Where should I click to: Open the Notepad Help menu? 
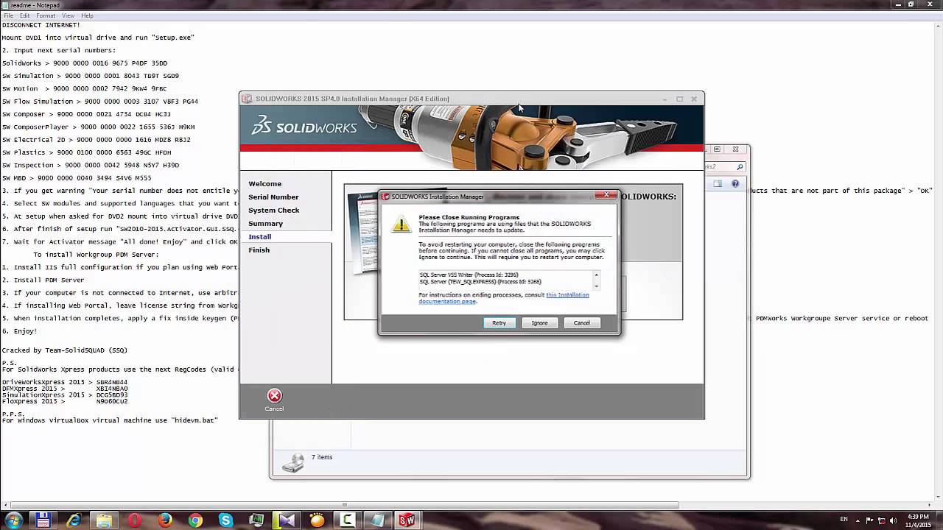(x=87, y=15)
